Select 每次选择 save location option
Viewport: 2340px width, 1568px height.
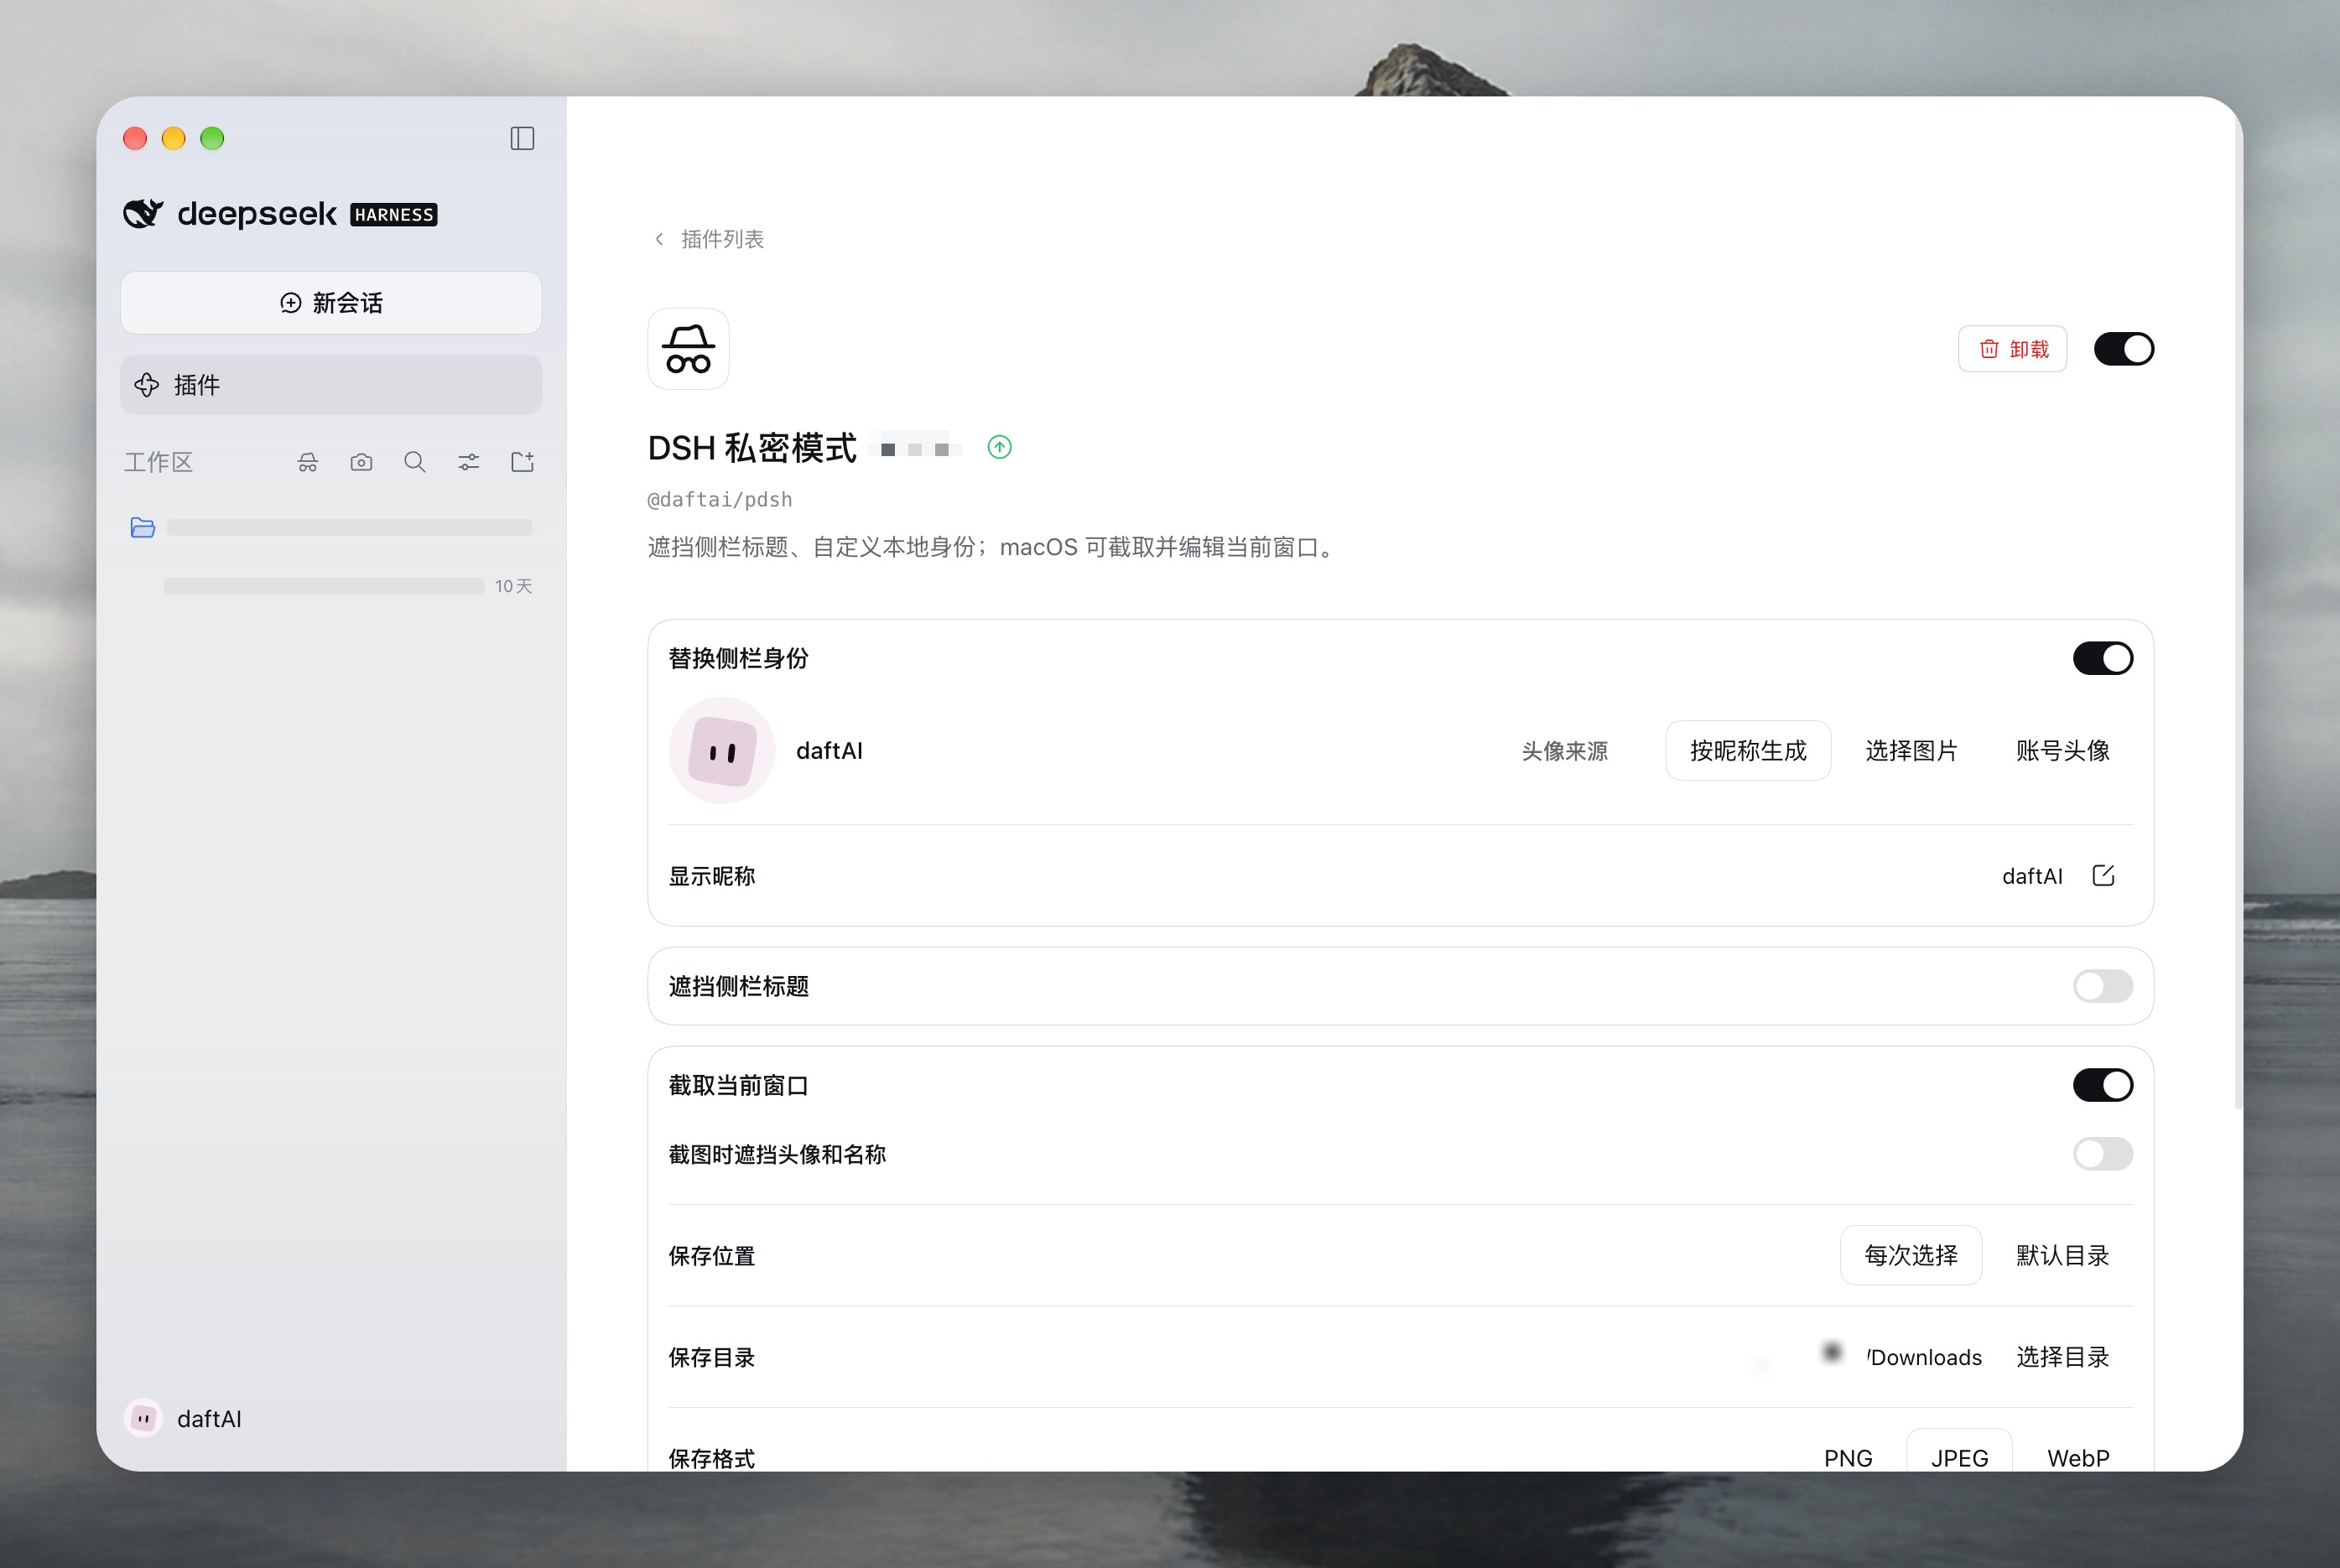click(x=1911, y=1256)
